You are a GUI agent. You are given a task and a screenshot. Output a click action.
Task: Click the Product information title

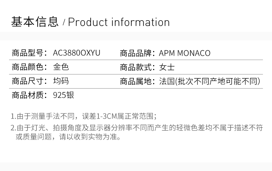click(119, 22)
